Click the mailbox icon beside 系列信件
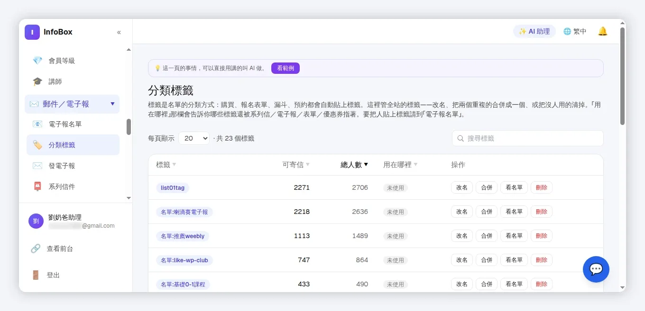The width and height of the screenshot is (645, 311). point(37,187)
